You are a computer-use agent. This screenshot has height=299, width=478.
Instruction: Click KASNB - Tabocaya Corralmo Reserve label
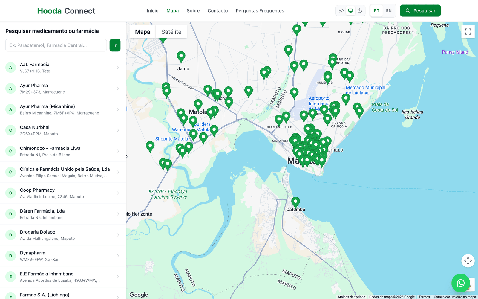tap(168, 194)
